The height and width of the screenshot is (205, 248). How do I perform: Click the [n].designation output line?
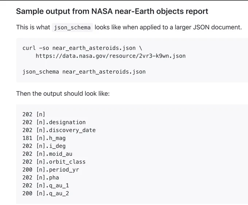tap(54, 122)
